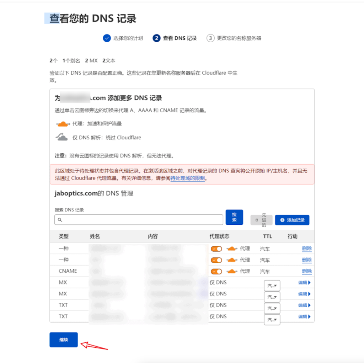Click the orange cloud in CNAME row
The image size is (364, 363).
click(232, 271)
